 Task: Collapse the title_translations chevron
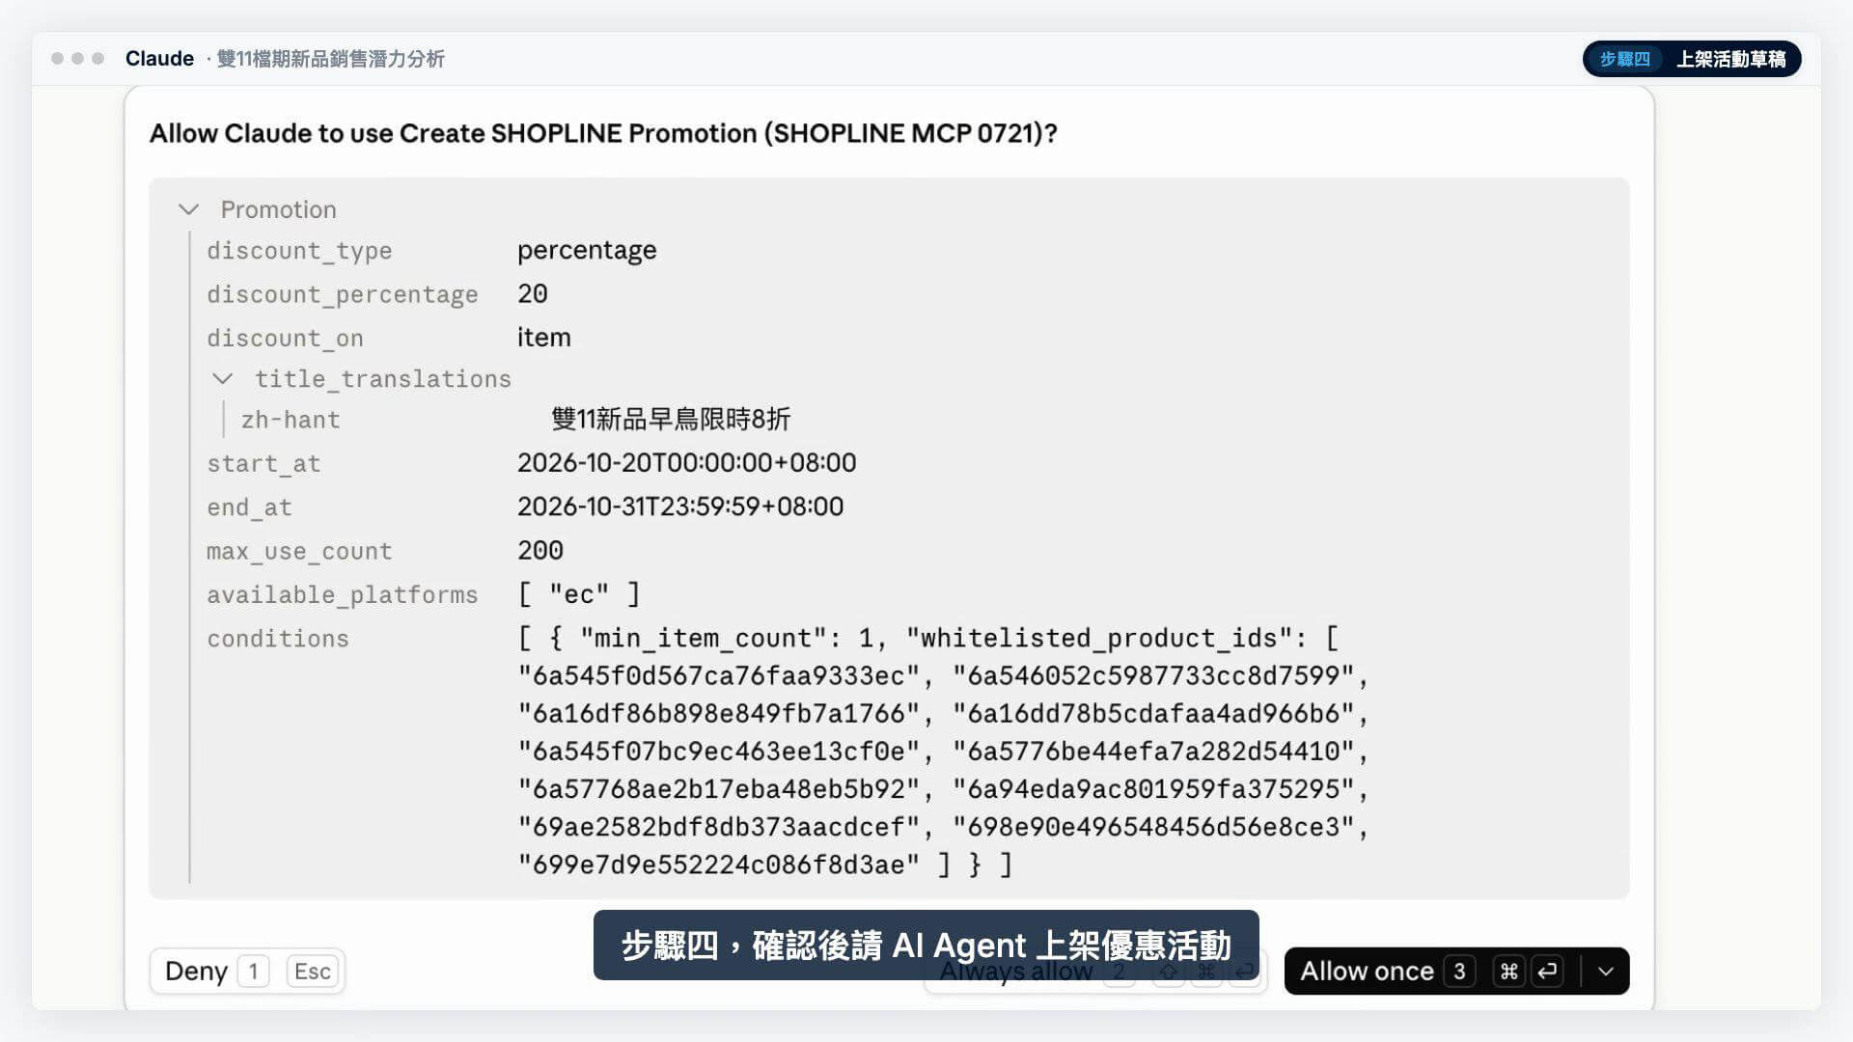pyautogui.click(x=223, y=378)
